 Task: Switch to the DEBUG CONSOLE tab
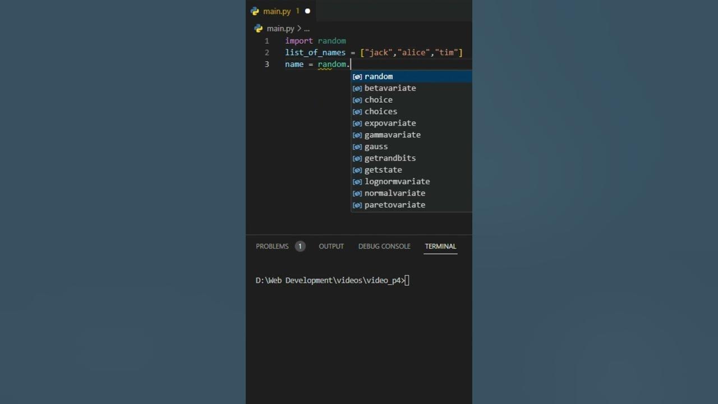point(384,246)
